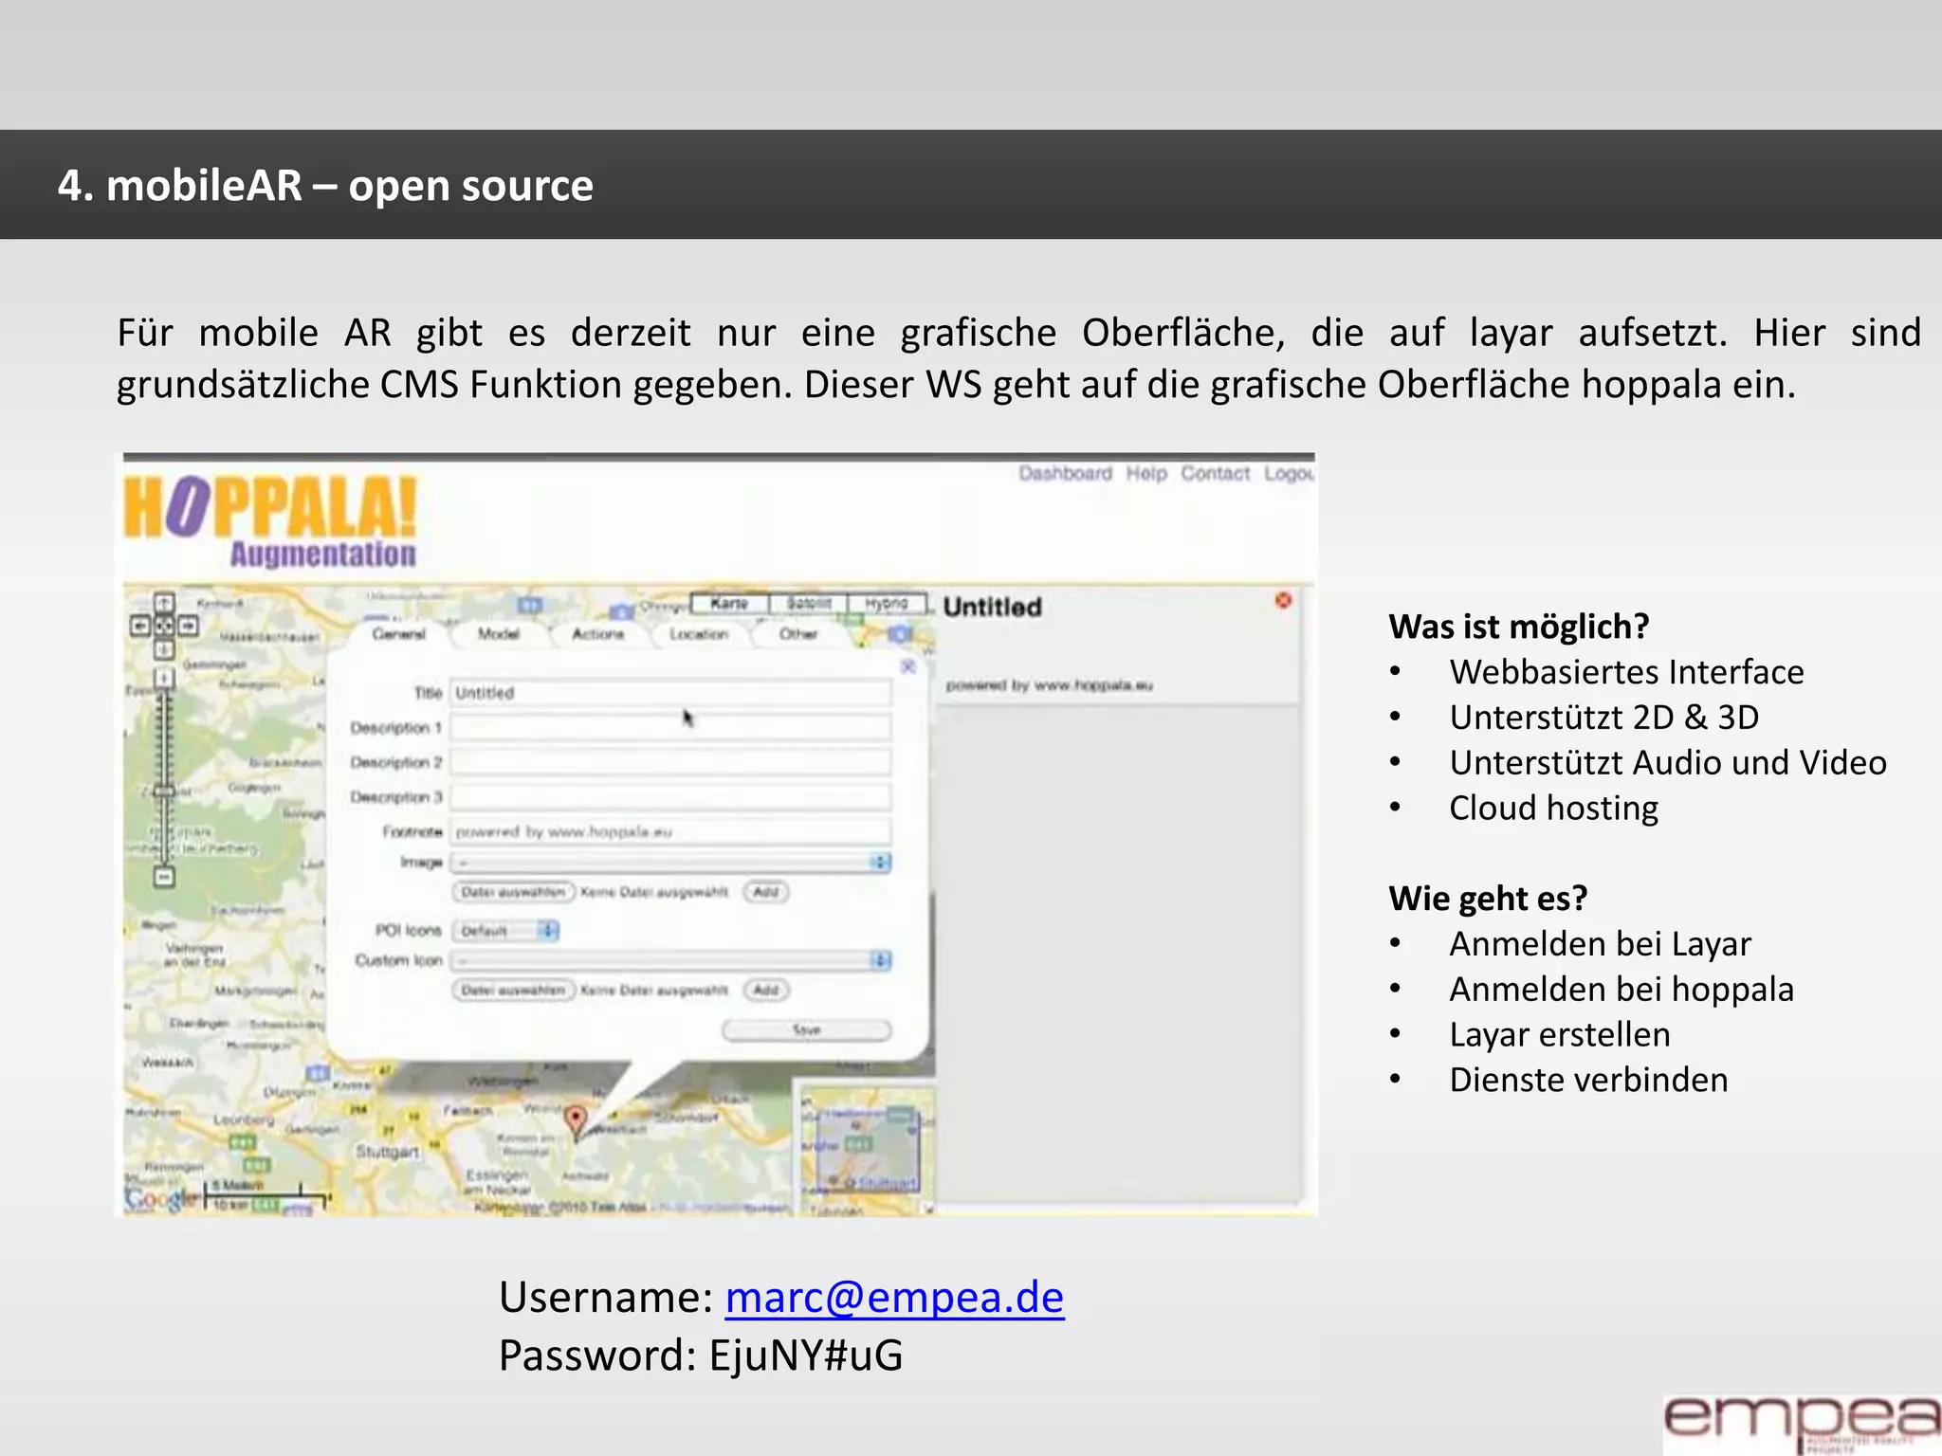
Task: Close the Untitled panel with red icon
Action: coord(1283,600)
